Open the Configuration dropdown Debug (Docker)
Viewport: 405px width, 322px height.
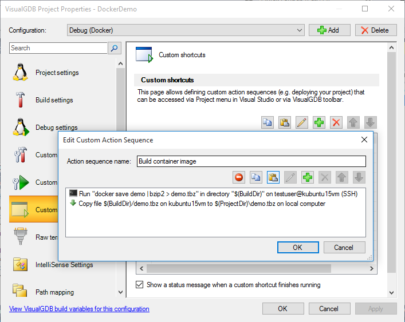click(x=186, y=30)
